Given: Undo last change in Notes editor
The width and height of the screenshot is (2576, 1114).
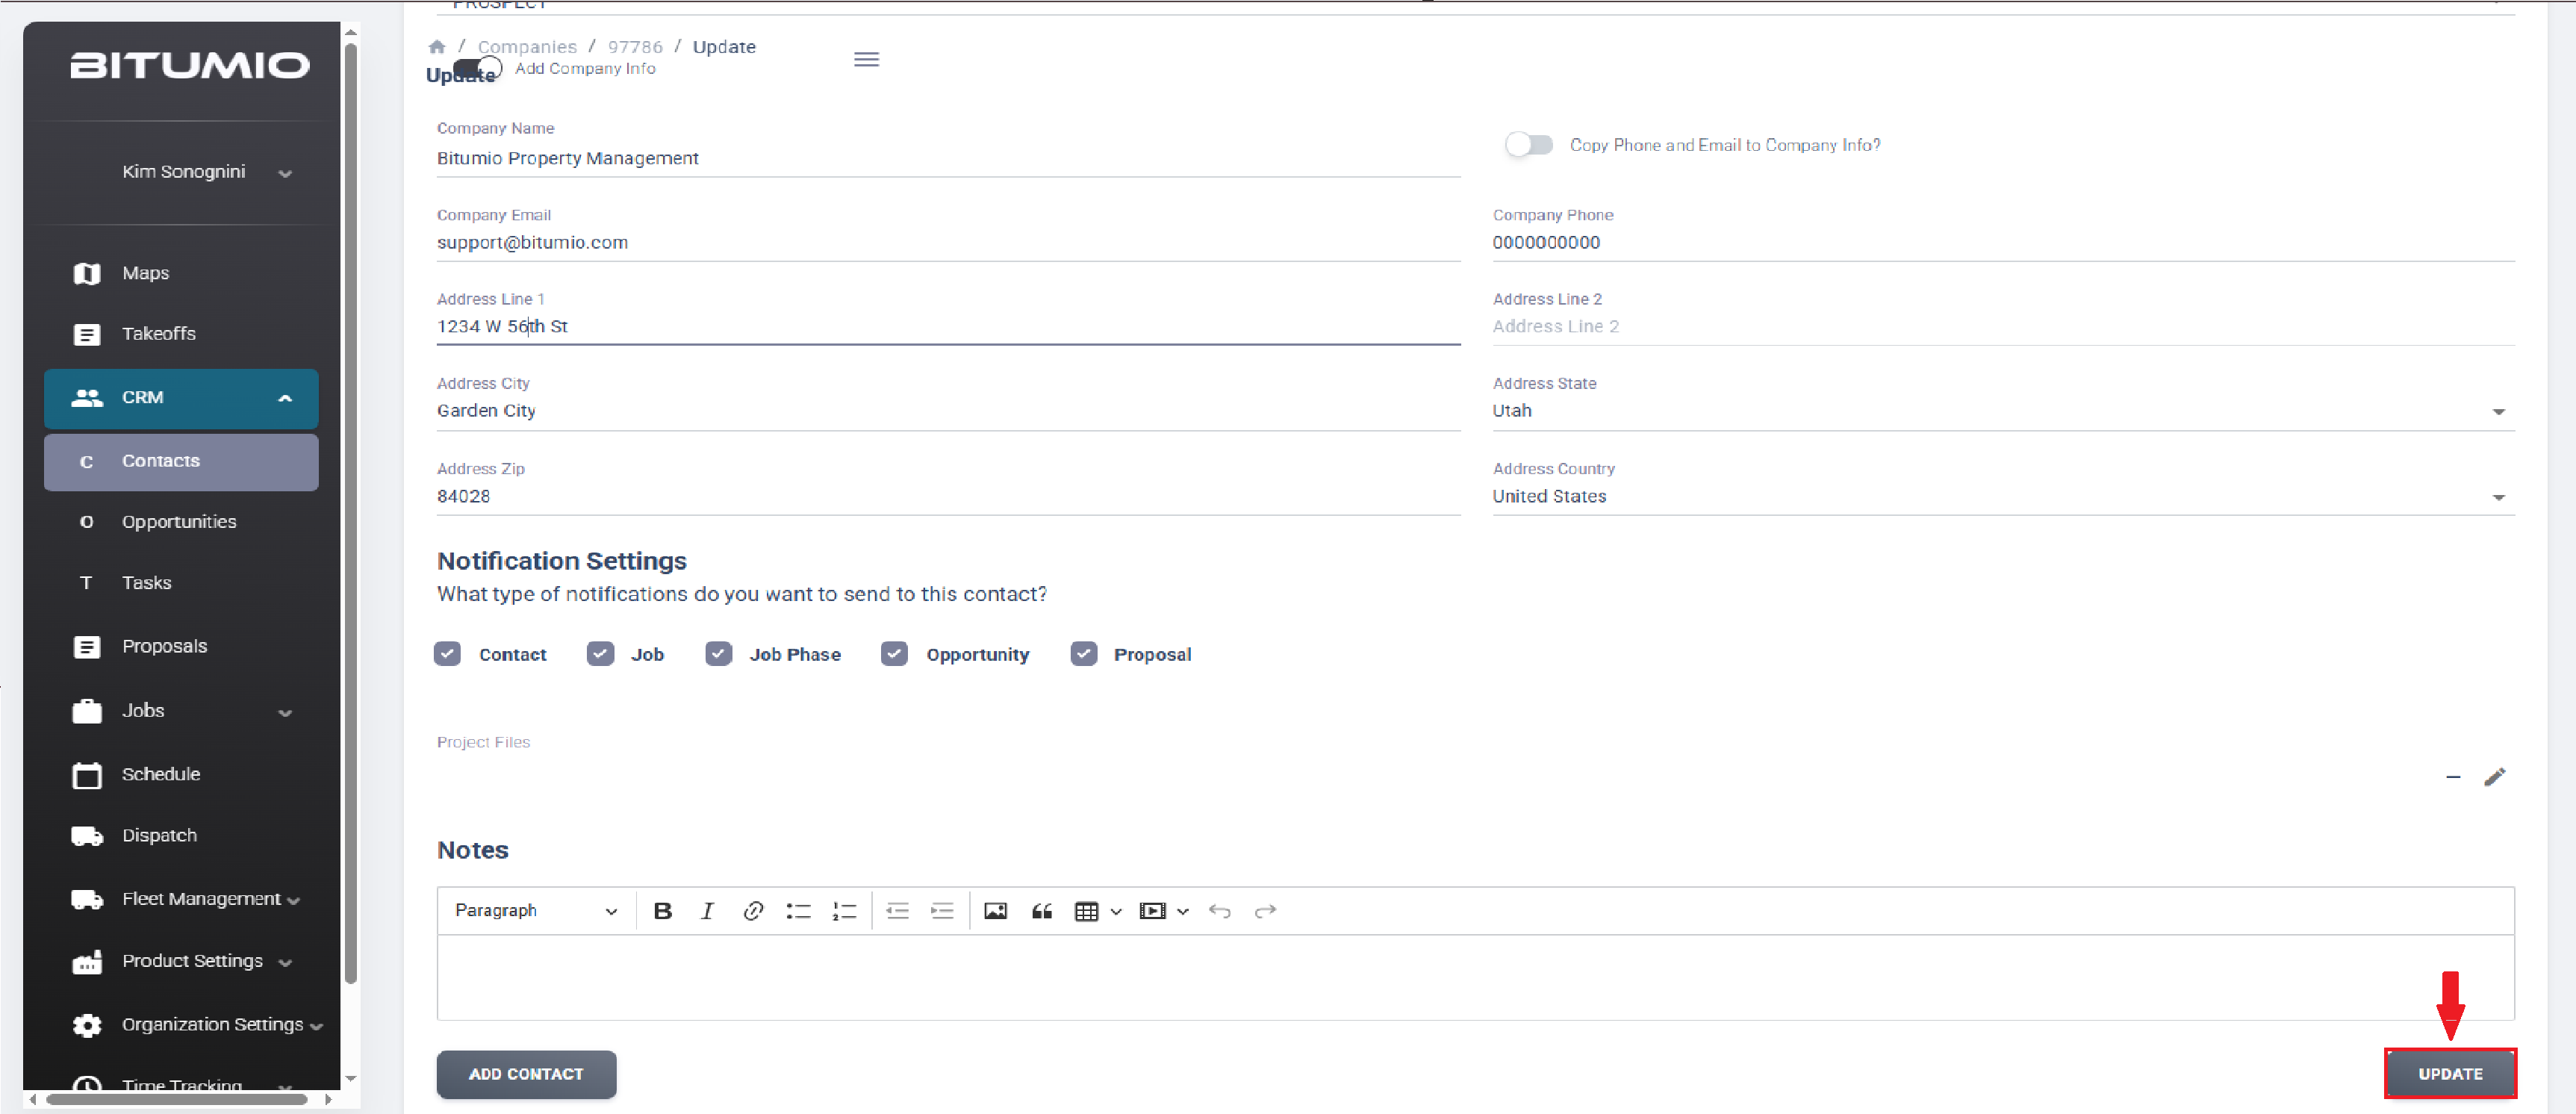Looking at the screenshot, I should [1219, 911].
